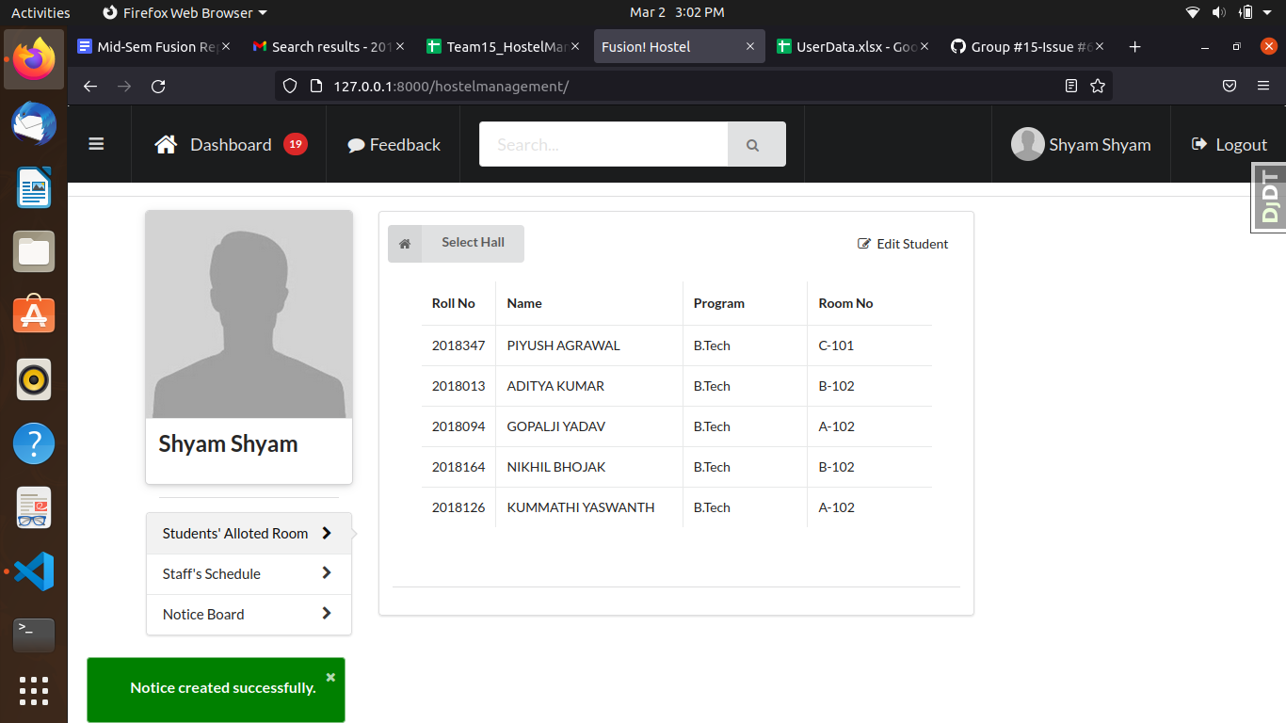This screenshot has height=723, width=1286.
Task: Open the Feedback link
Action: coord(394,144)
